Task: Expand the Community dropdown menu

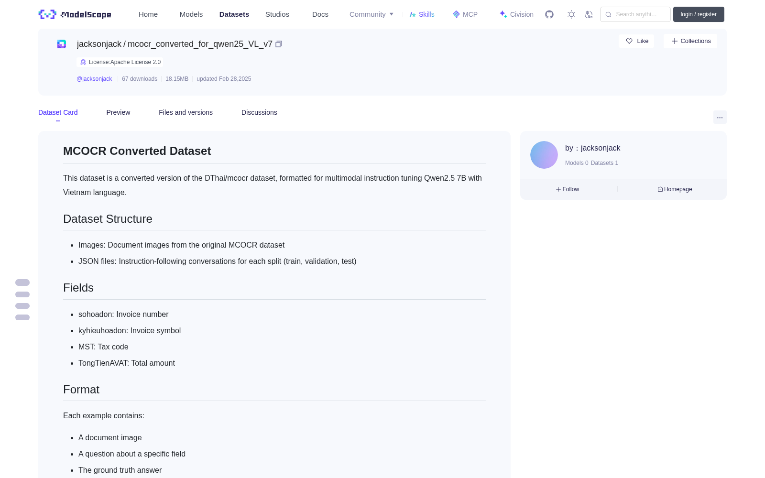Action: pos(372,14)
